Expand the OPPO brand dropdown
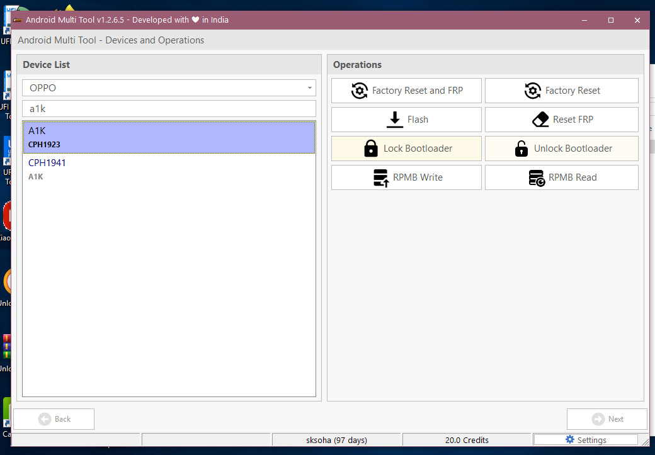The image size is (655, 455). coord(169,88)
